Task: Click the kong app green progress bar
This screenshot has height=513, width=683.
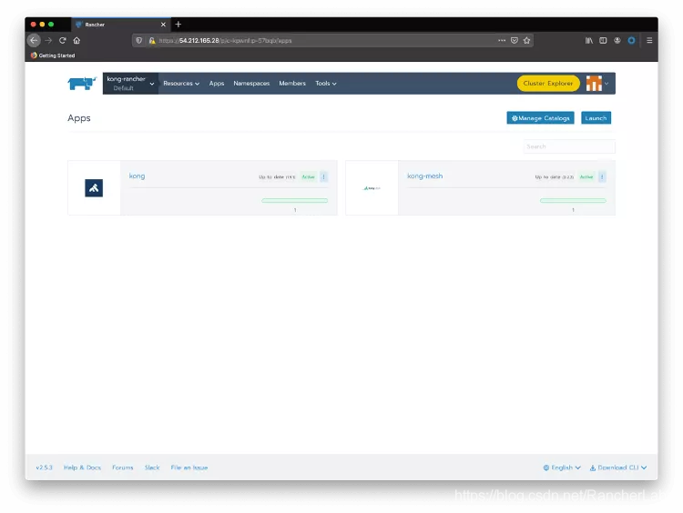Action: coord(294,201)
